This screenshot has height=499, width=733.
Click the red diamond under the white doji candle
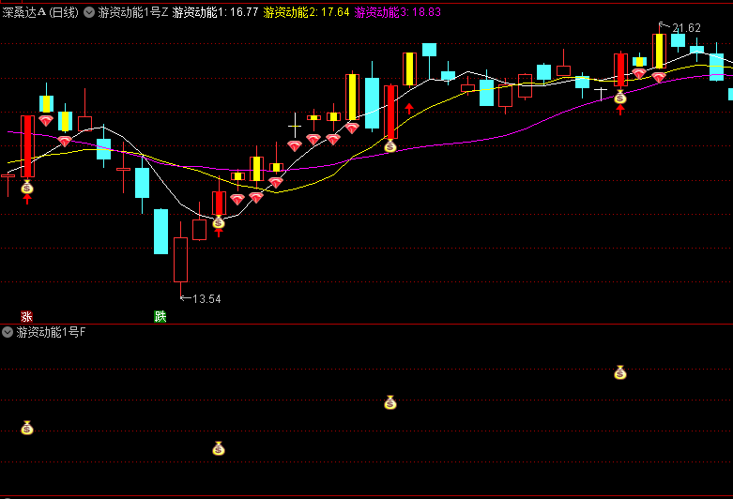(295, 146)
